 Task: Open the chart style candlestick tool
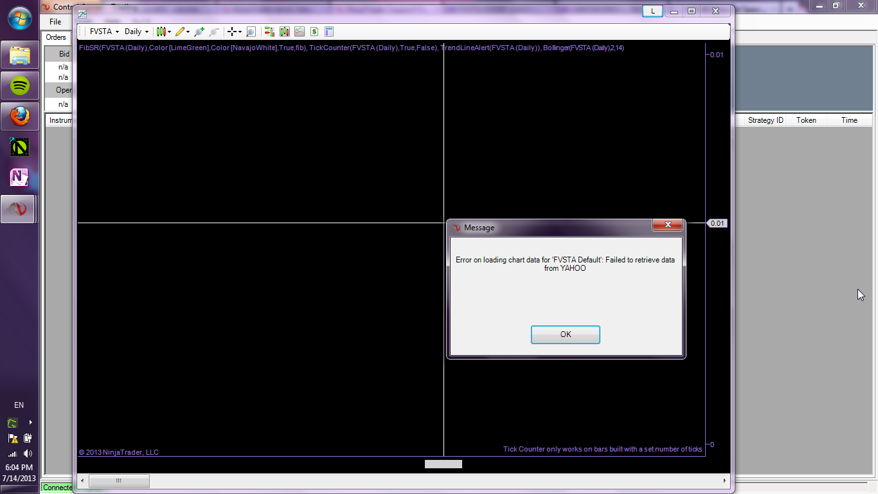coord(161,32)
